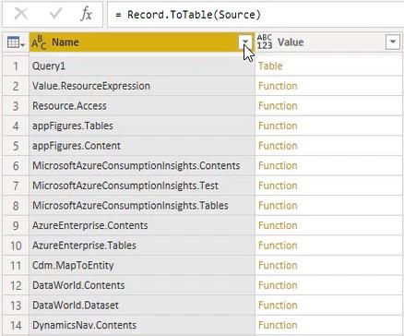Open Function link for DataWorld.Contents
404x336 pixels.
[278, 285]
